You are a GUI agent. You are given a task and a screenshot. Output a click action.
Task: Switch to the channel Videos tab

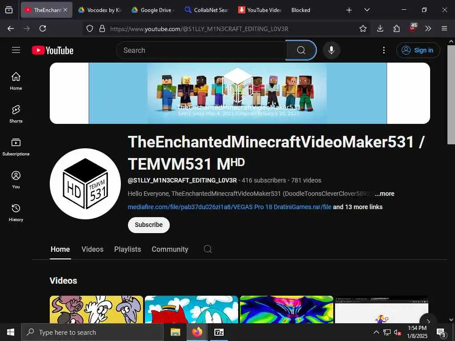(x=92, y=250)
